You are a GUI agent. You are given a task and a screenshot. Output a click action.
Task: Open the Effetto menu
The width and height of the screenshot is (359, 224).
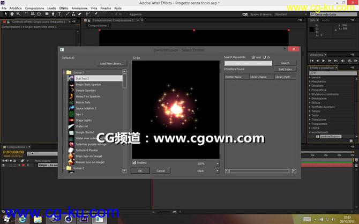(x=64, y=8)
